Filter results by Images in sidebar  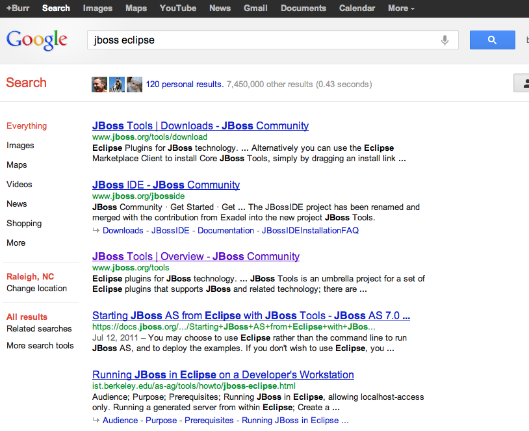pos(20,146)
